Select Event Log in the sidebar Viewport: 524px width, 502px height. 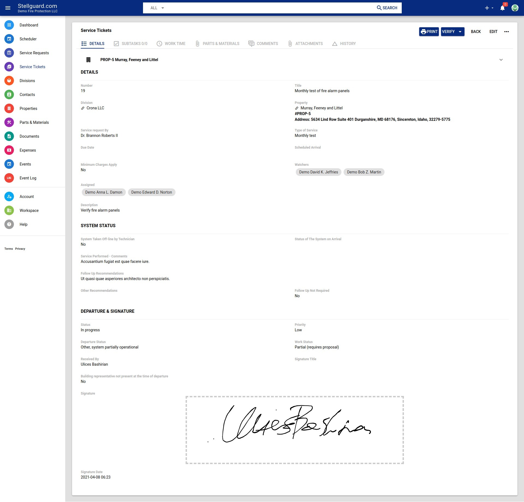pos(28,178)
